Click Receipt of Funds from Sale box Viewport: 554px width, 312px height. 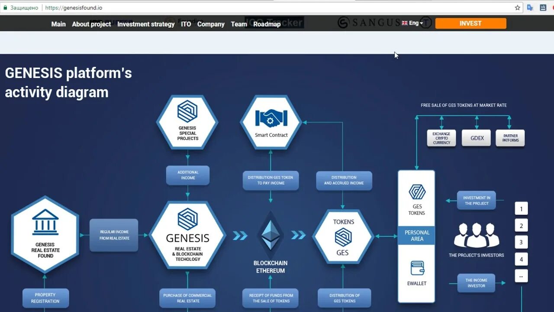point(271,298)
